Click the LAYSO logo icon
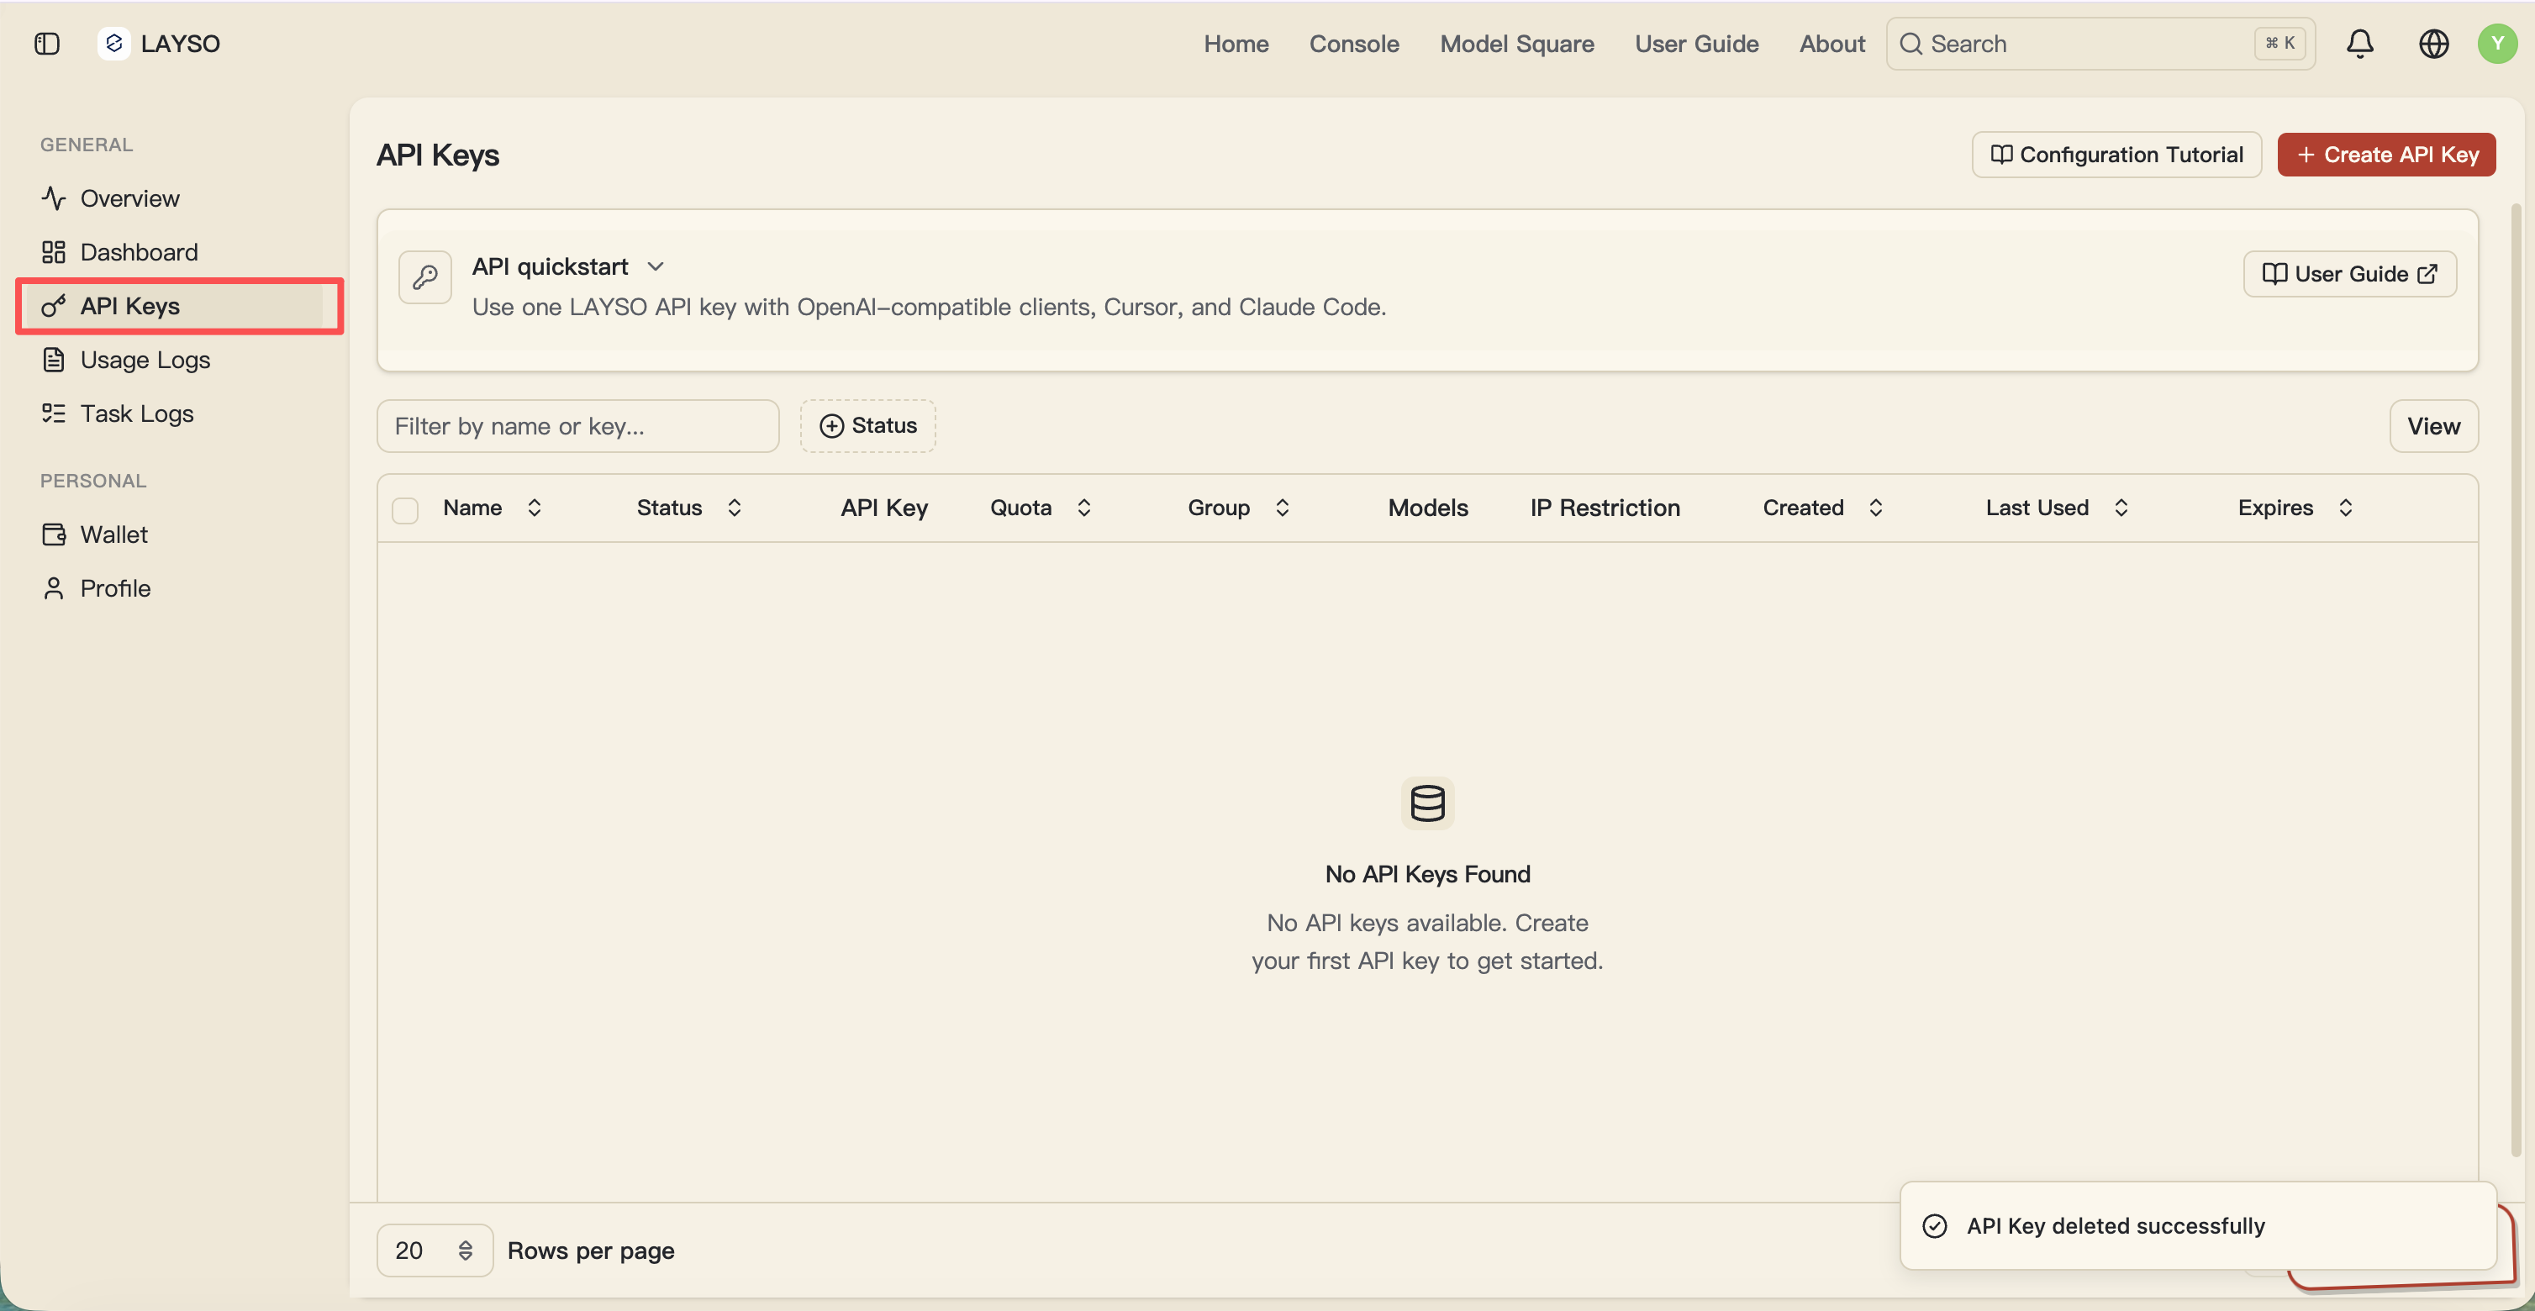2535x1311 pixels. (114, 44)
